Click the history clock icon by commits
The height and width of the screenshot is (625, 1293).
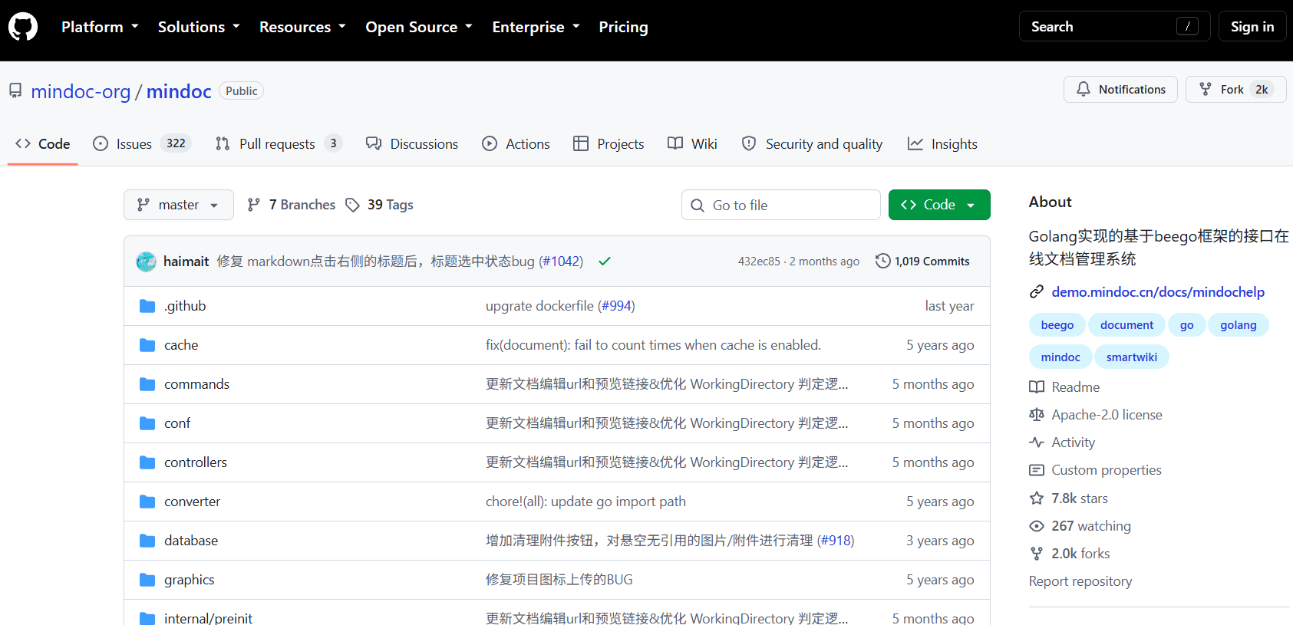883,261
